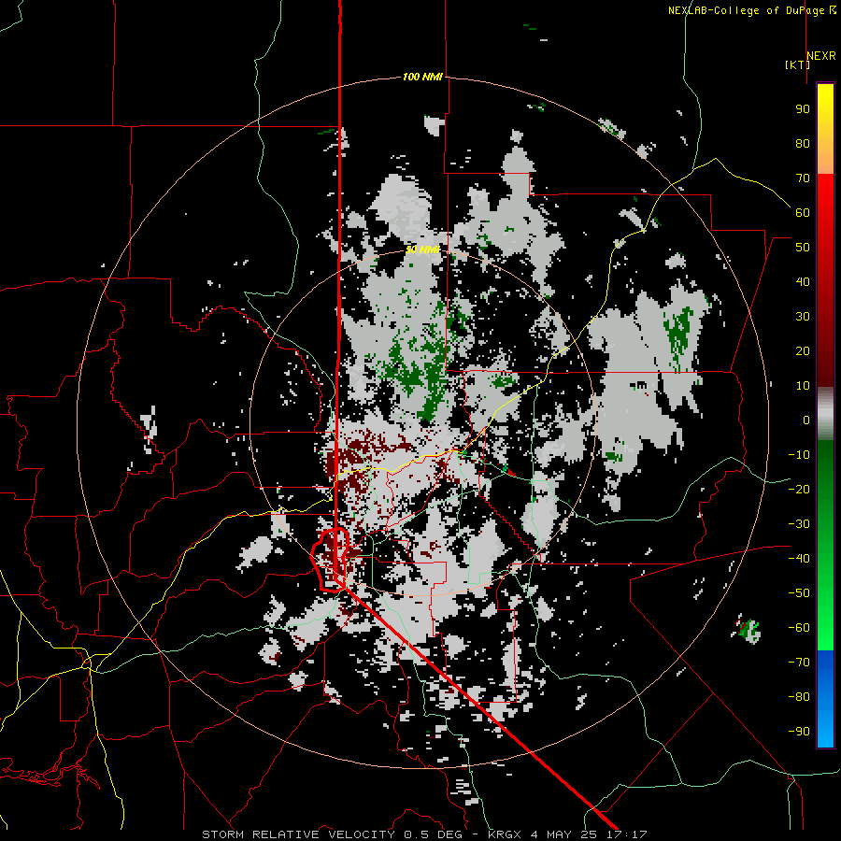The image size is (841, 841).
Task: Select the positive 90 value on velocity scale
Action: tap(803, 109)
